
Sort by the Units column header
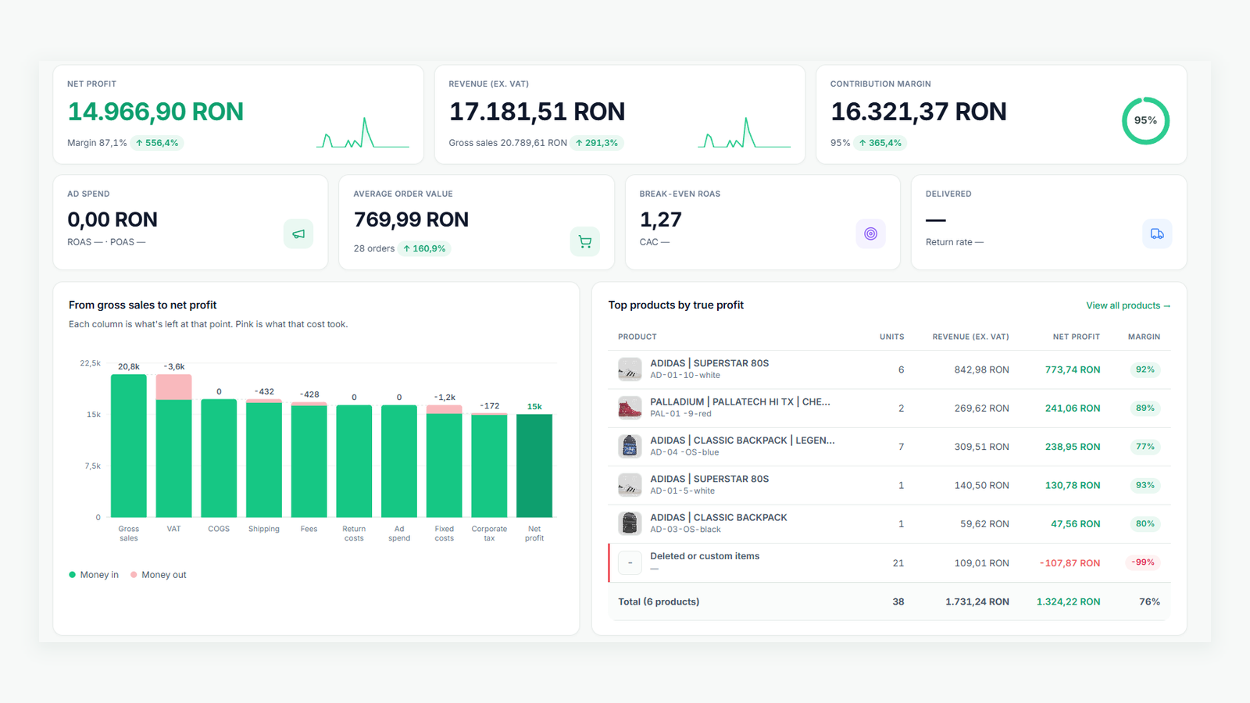[x=891, y=337]
